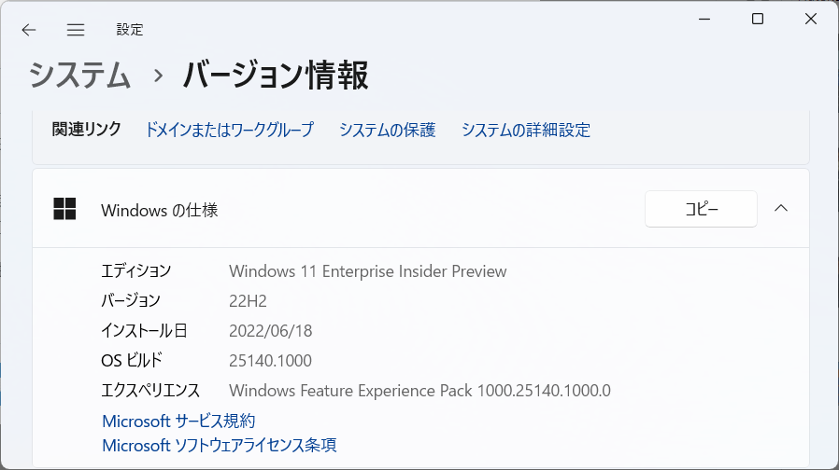Open システムの保護 link
The width and height of the screenshot is (839, 470).
(x=388, y=130)
